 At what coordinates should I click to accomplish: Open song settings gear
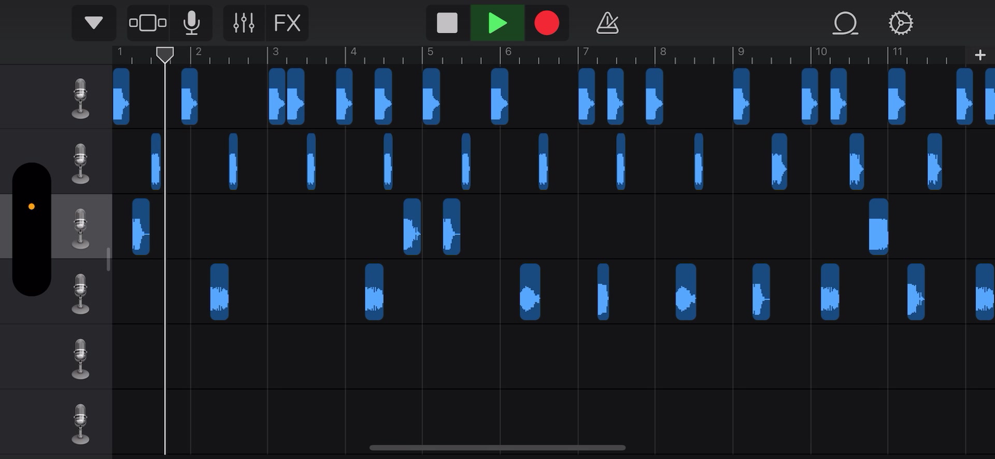pyautogui.click(x=901, y=23)
